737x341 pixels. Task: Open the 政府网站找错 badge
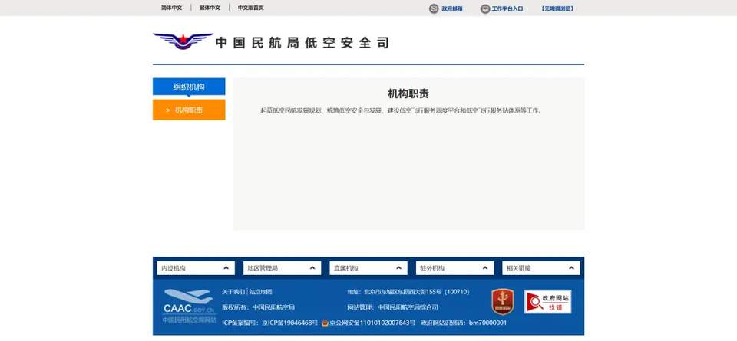pos(547,302)
